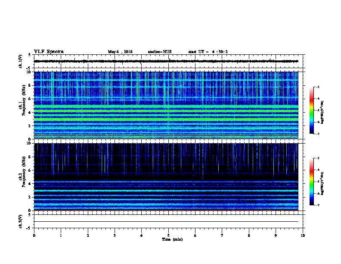Click the "ch.3(V)" axis label
The width and height of the screenshot is (341, 264).
point(21,221)
